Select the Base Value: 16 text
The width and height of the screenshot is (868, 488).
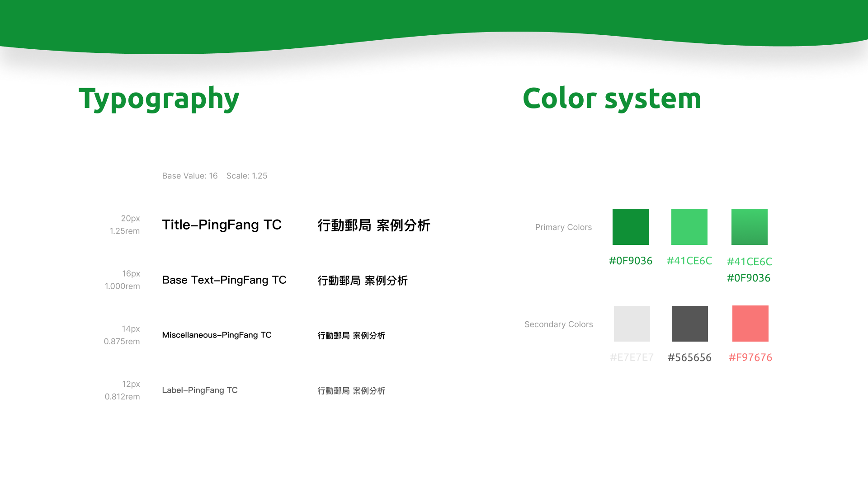190,176
